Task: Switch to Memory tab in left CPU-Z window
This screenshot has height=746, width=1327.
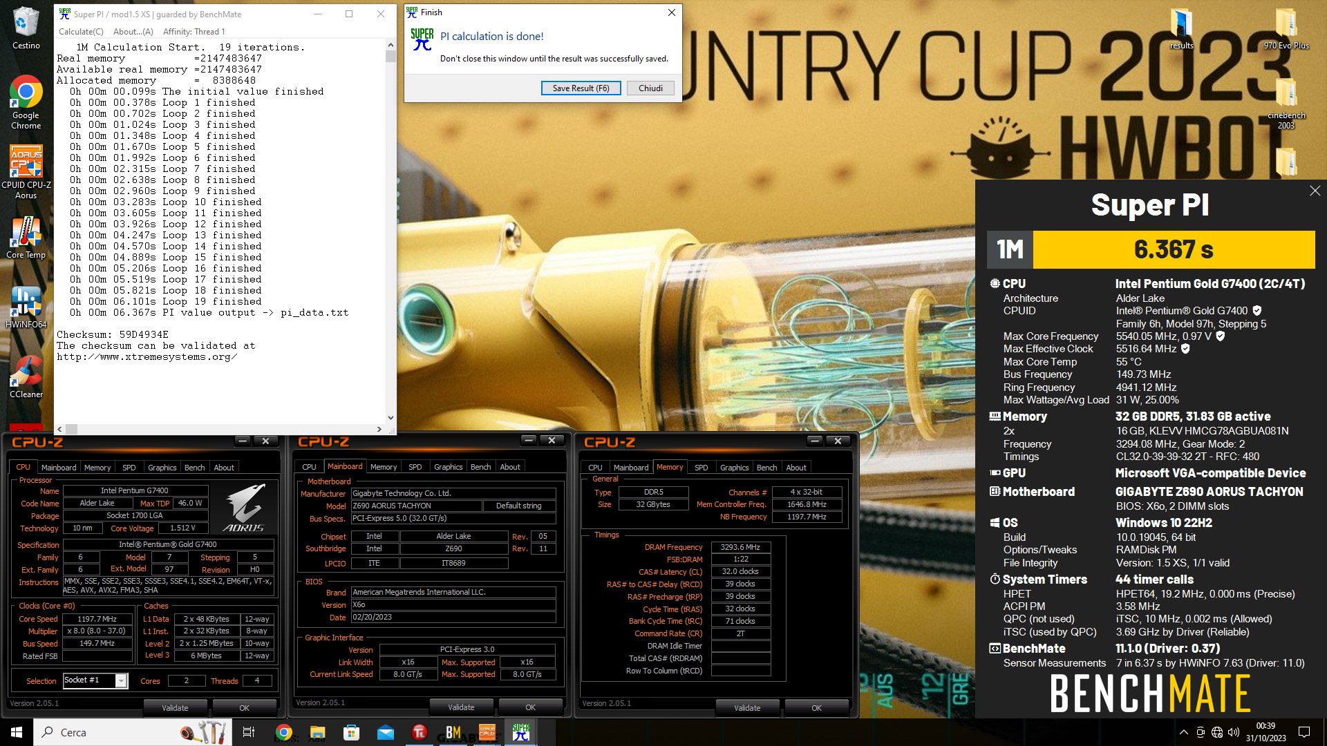Action: (x=97, y=468)
